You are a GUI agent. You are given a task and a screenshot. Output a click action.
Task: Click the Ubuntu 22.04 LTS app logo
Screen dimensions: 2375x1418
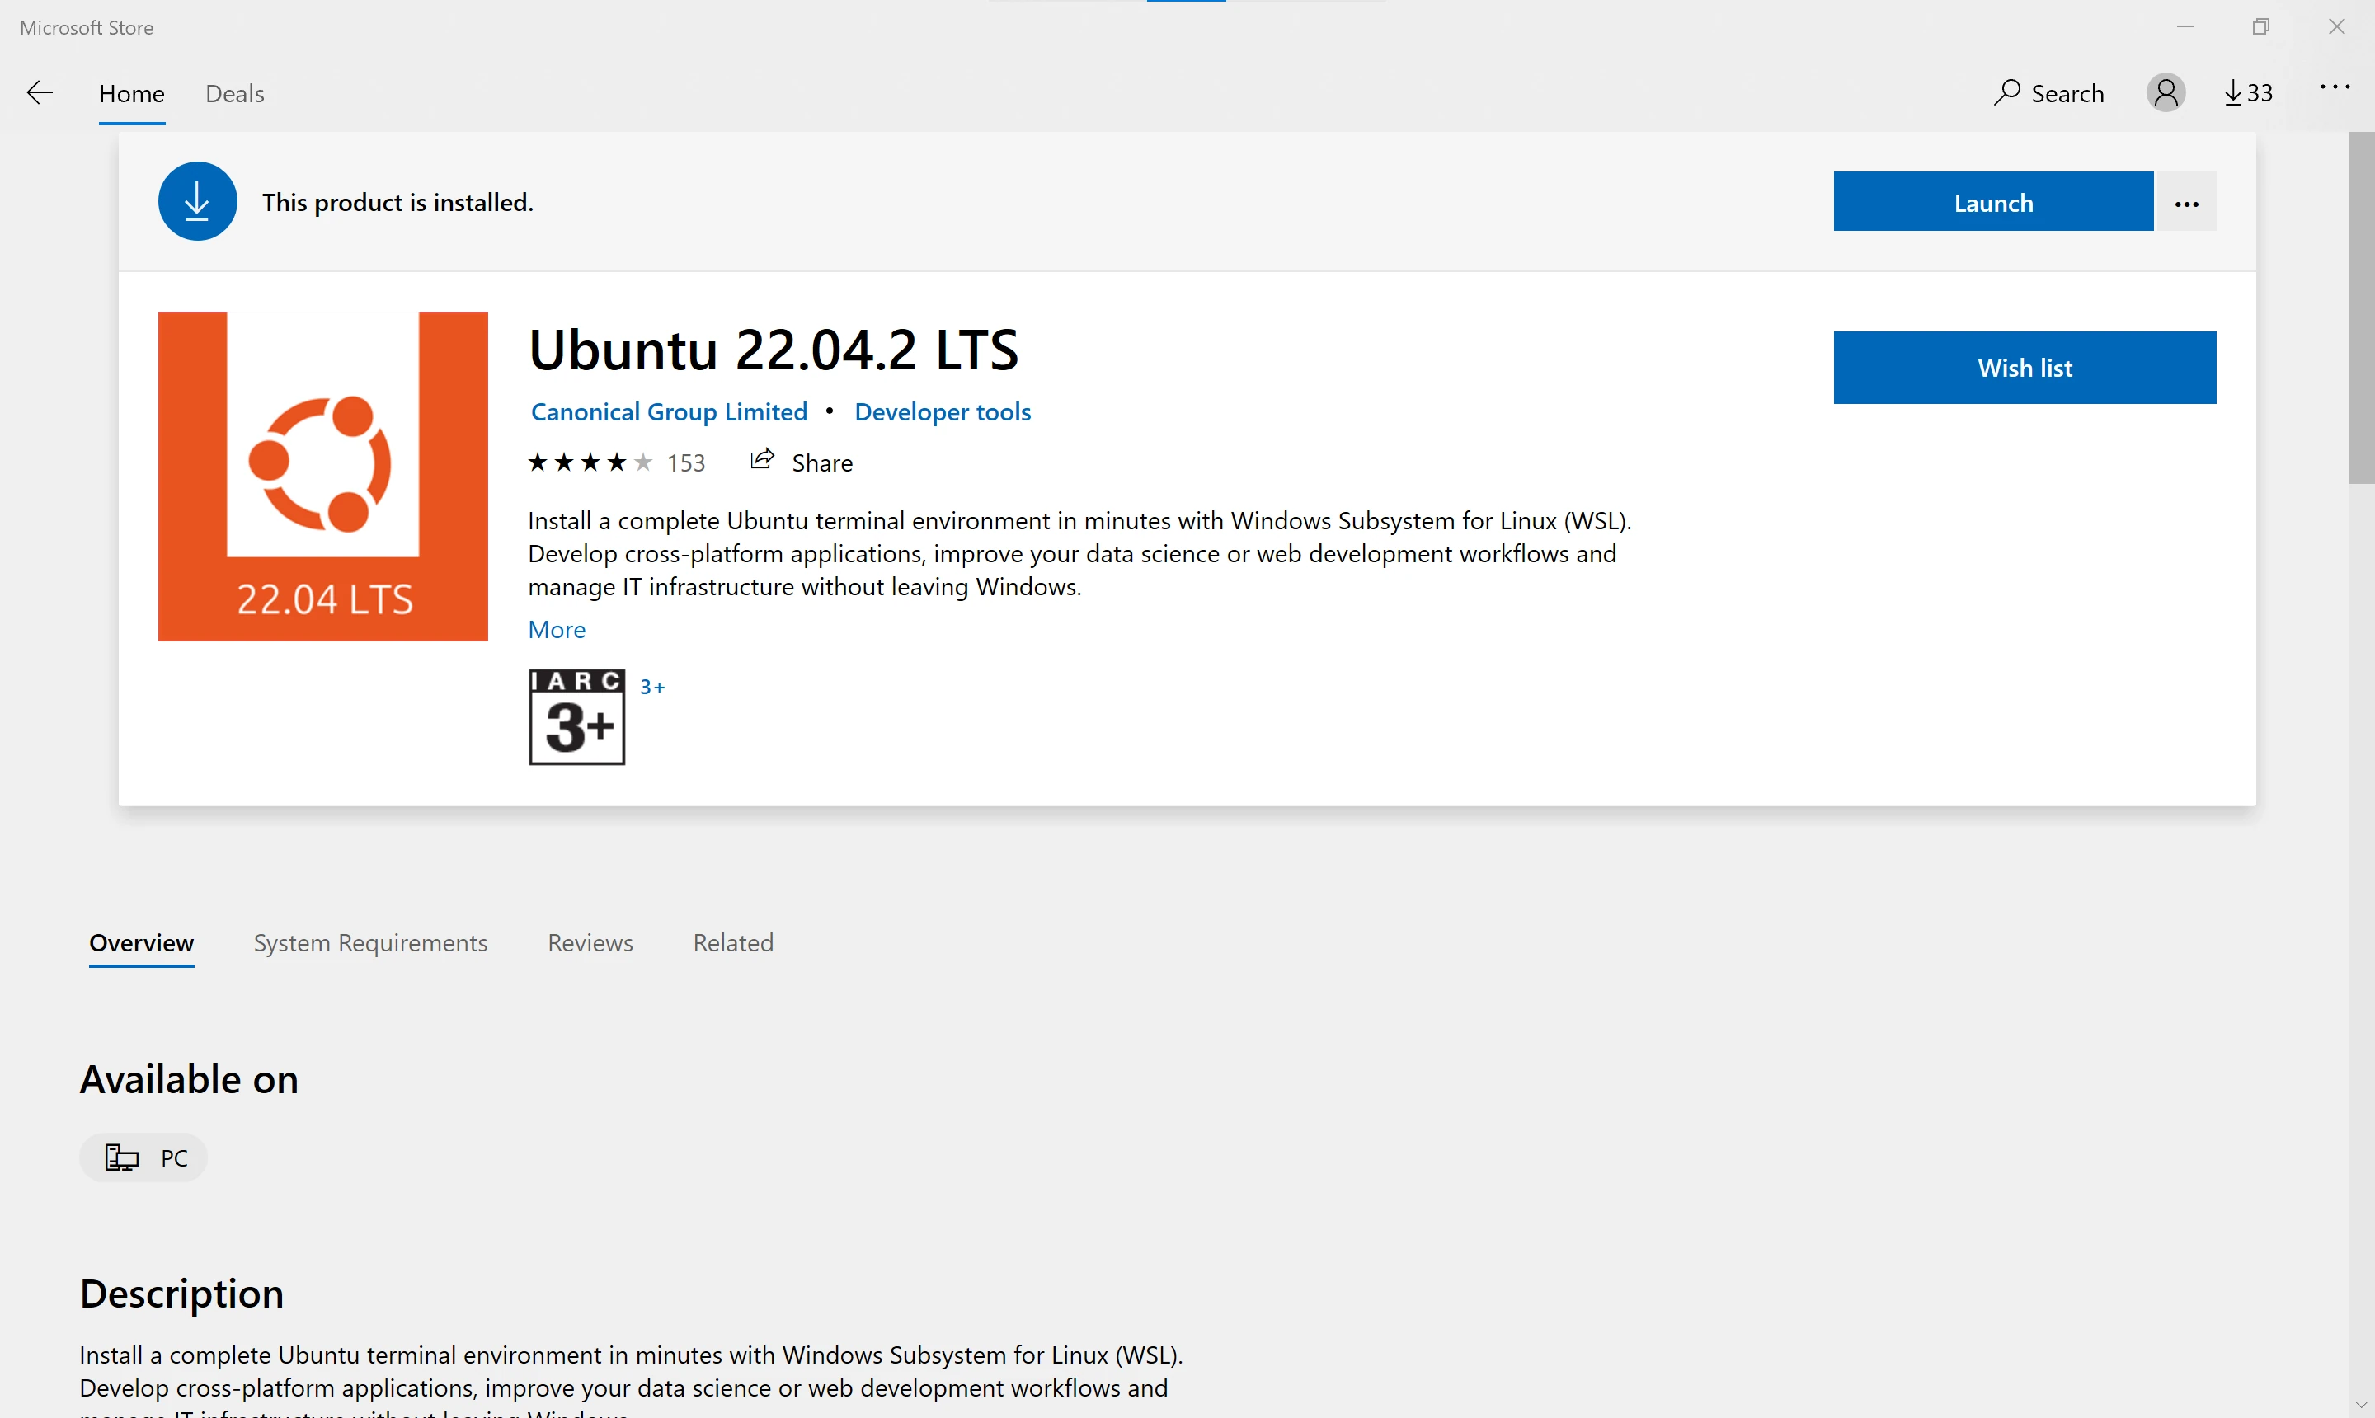323,476
